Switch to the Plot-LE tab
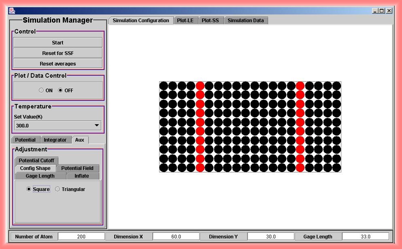This screenshot has width=402, height=249. (185, 21)
